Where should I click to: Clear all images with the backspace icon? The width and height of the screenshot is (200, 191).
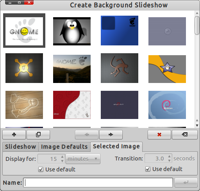185,135
